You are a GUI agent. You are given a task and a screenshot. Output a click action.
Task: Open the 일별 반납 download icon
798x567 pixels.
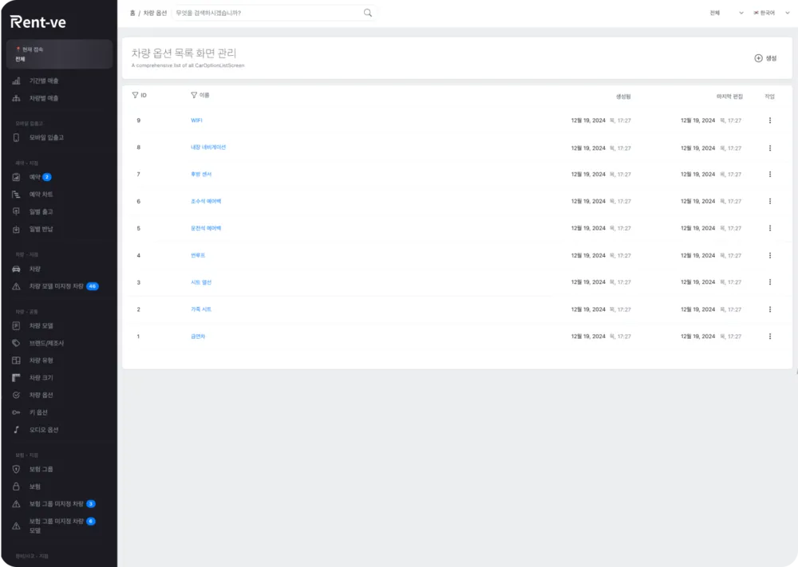click(16, 230)
